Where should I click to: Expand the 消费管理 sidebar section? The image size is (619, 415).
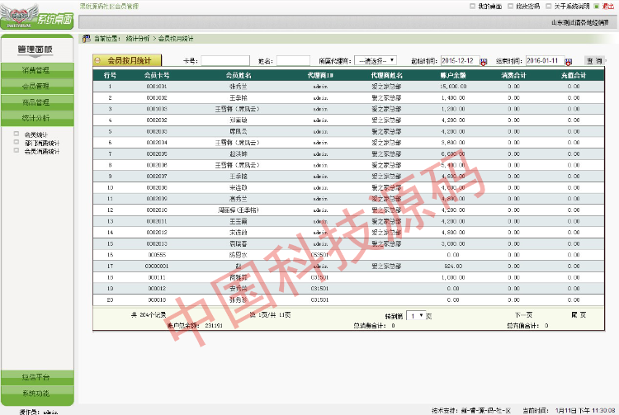pos(37,70)
